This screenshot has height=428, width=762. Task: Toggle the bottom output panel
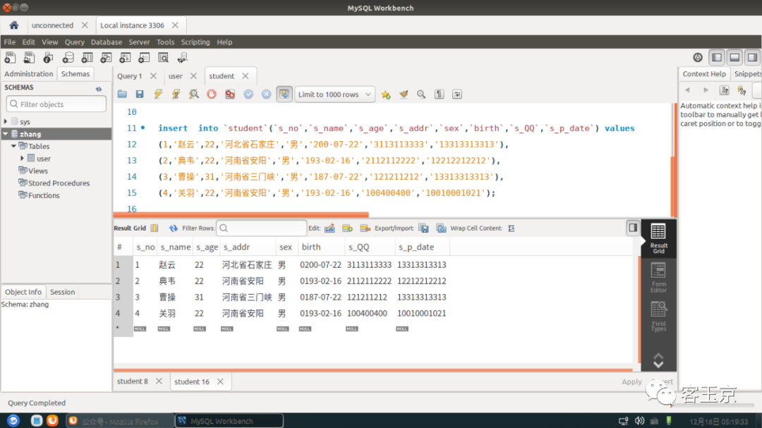[734, 58]
